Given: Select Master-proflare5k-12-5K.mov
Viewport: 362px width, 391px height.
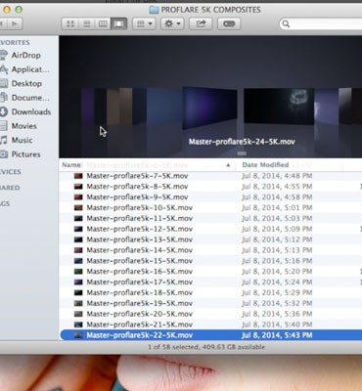Looking at the screenshot, I should (x=210, y=229).
